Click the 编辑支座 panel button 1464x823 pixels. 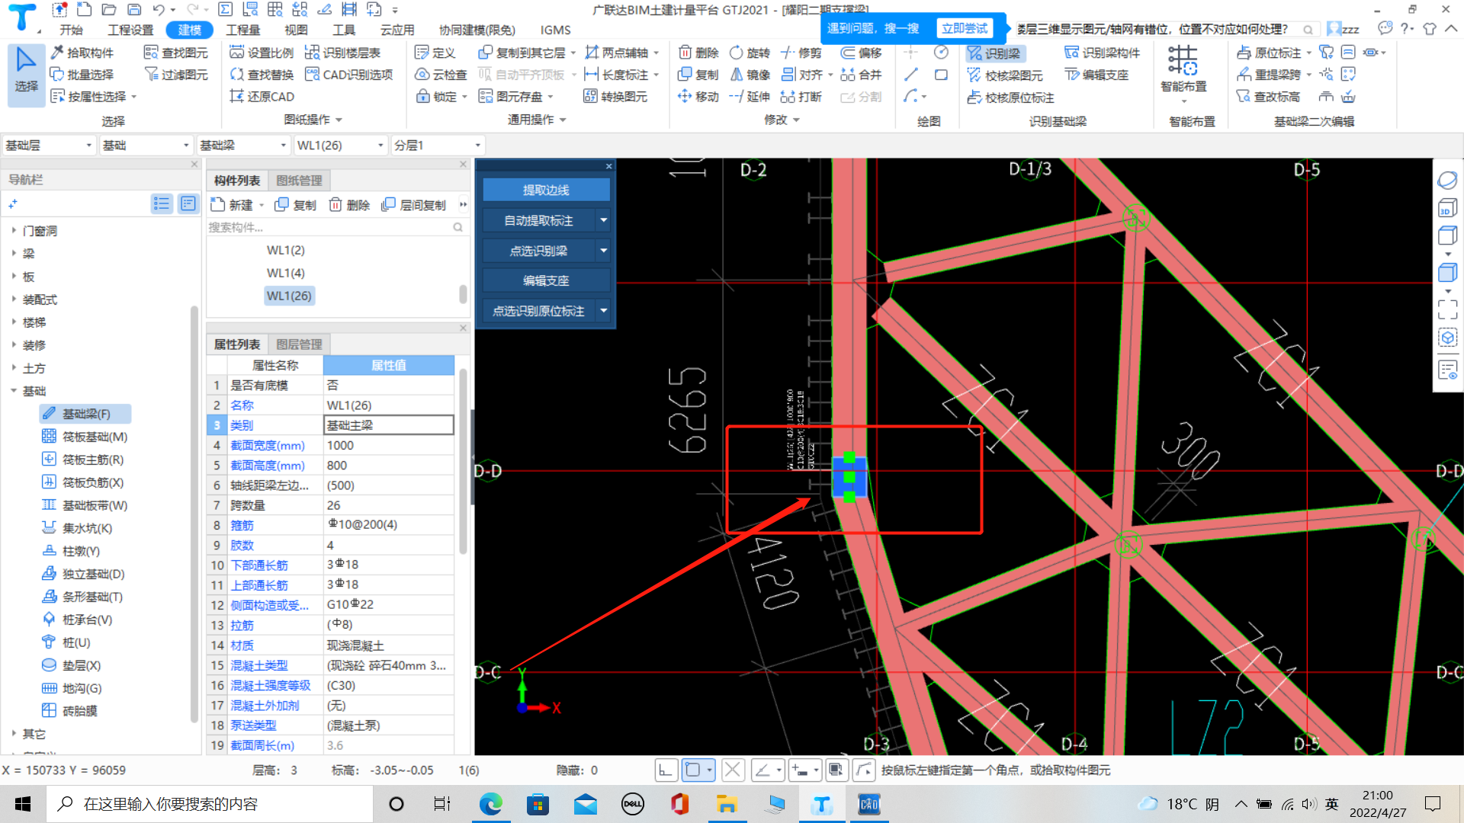click(546, 280)
